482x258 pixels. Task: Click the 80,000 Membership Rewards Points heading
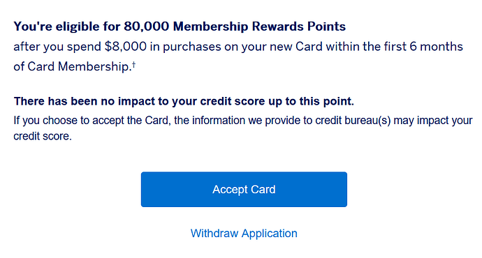click(180, 26)
